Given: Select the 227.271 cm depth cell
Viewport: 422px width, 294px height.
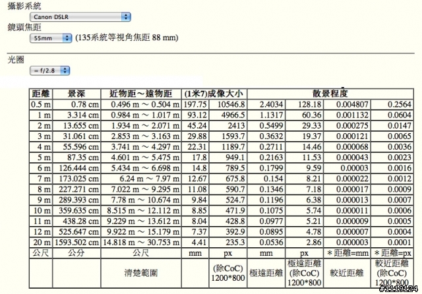Looking at the screenshot, I should tap(76, 190).
